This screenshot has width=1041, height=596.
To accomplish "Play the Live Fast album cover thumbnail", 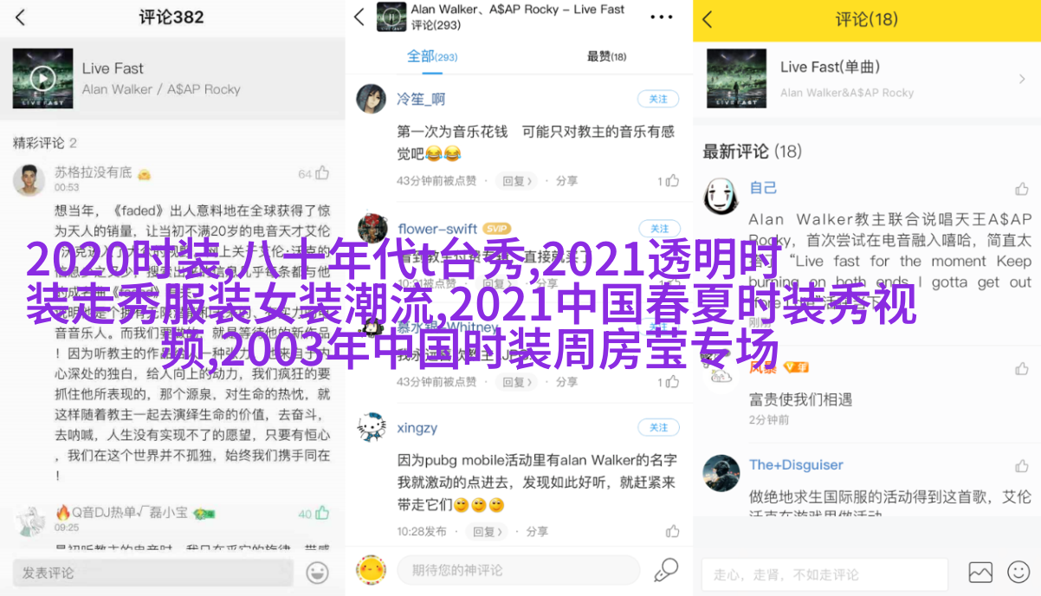I will tap(42, 78).
